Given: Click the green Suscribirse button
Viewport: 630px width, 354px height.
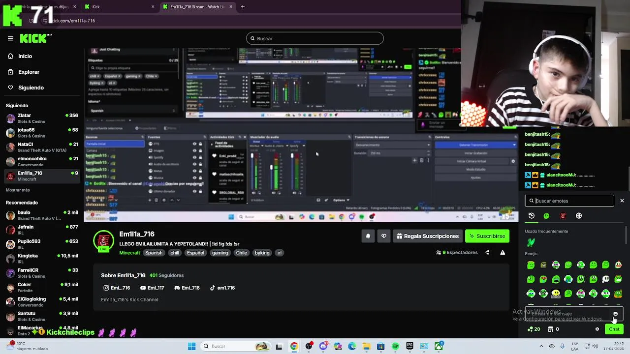Looking at the screenshot, I should tap(487, 236).
